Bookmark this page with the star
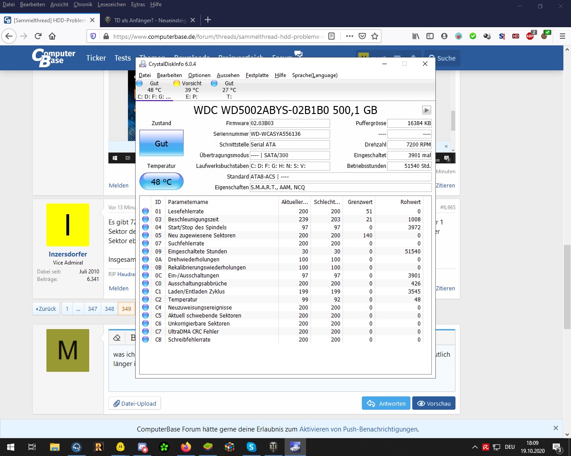The image size is (571, 456). pyautogui.click(x=375, y=36)
